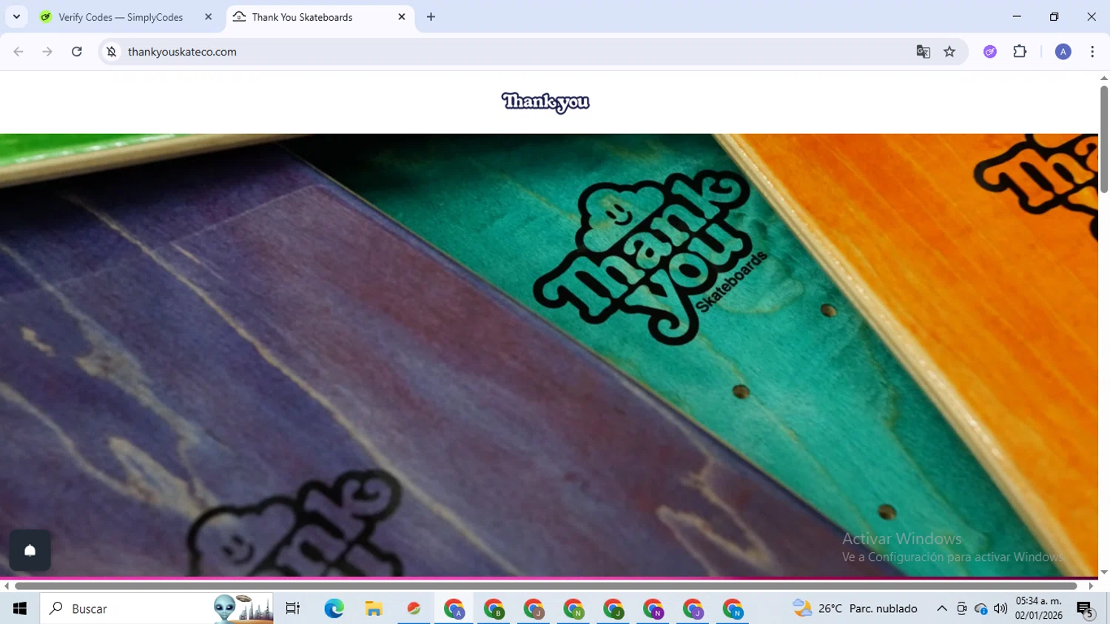
Task: Open the purple SimplyCodes extension icon
Action: pos(990,52)
